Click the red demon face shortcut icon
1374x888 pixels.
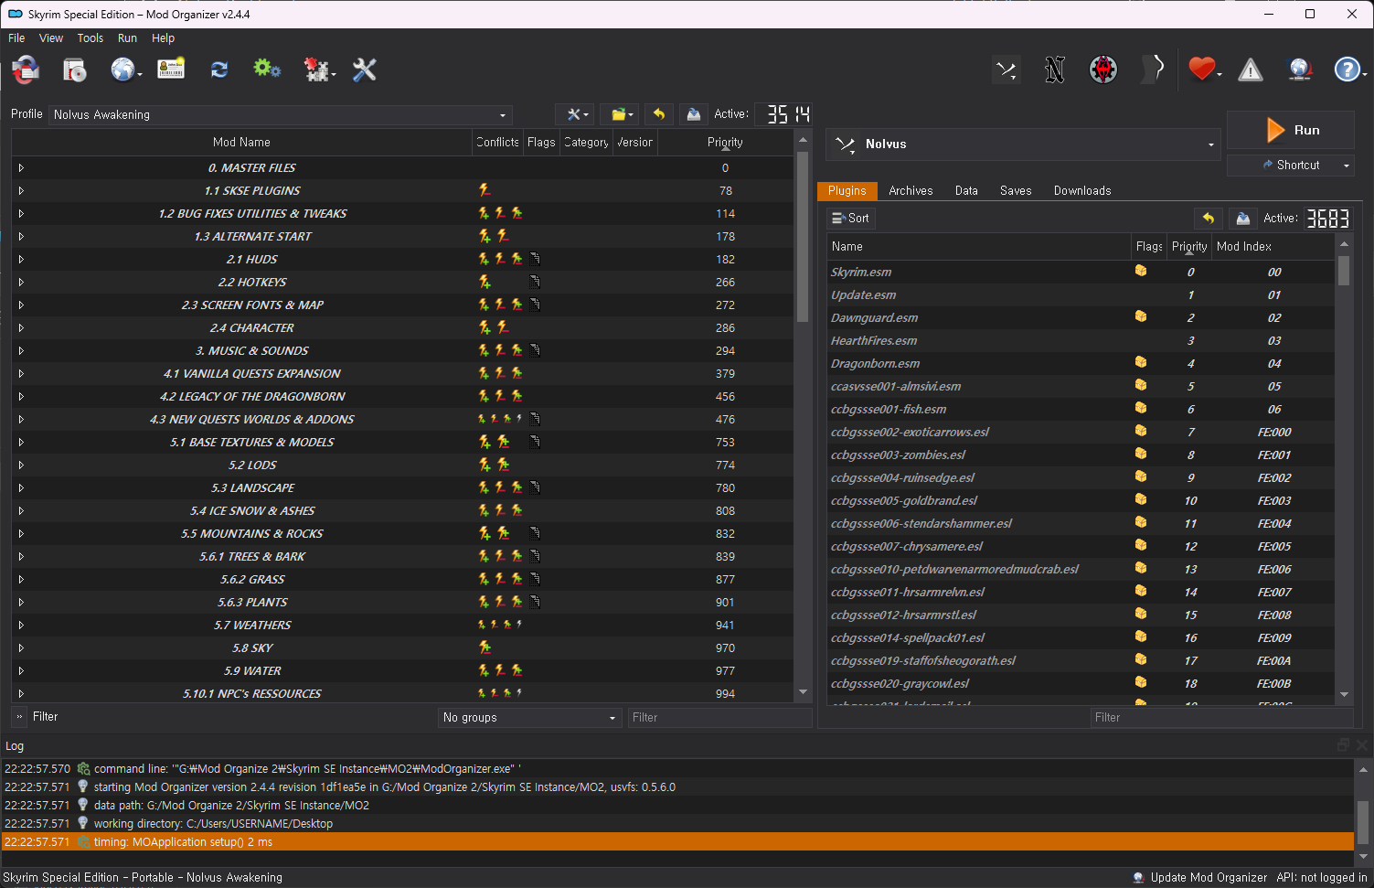click(x=1103, y=70)
